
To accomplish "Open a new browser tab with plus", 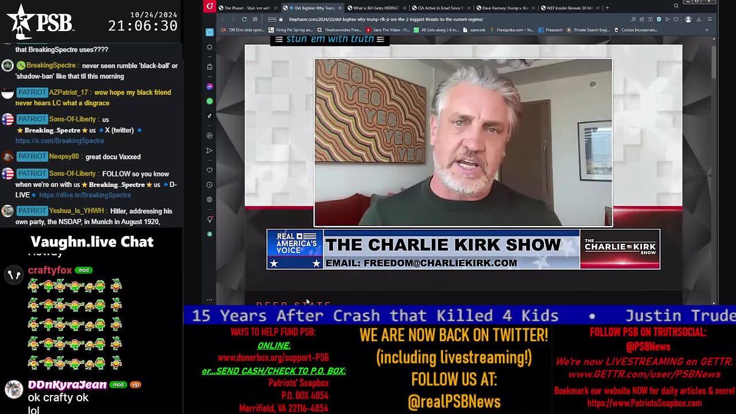I will pyautogui.click(x=607, y=8).
